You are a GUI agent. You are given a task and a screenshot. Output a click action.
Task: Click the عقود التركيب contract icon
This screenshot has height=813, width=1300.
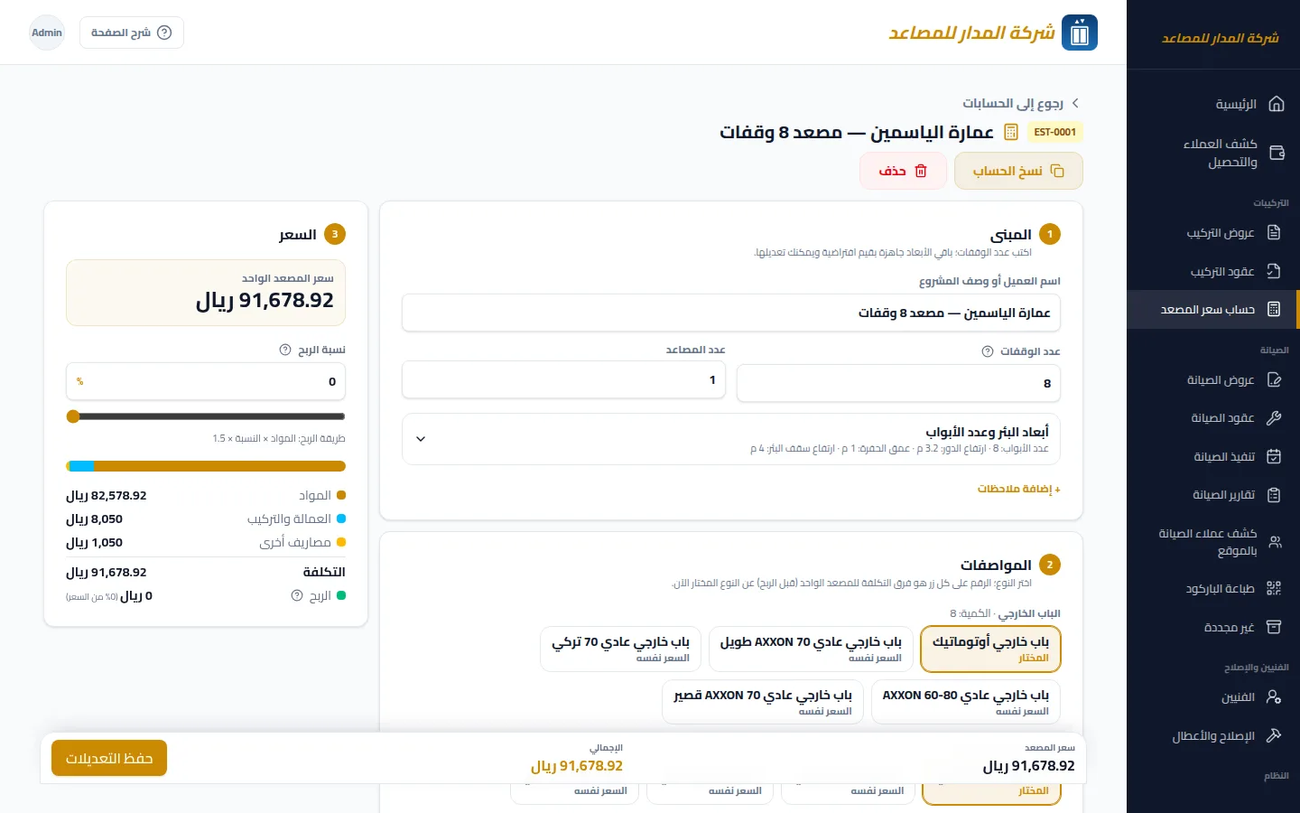(x=1274, y=271)
